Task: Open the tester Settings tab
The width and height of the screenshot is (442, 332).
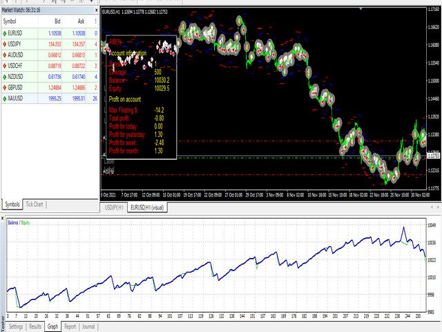Action: pos(15,326)
